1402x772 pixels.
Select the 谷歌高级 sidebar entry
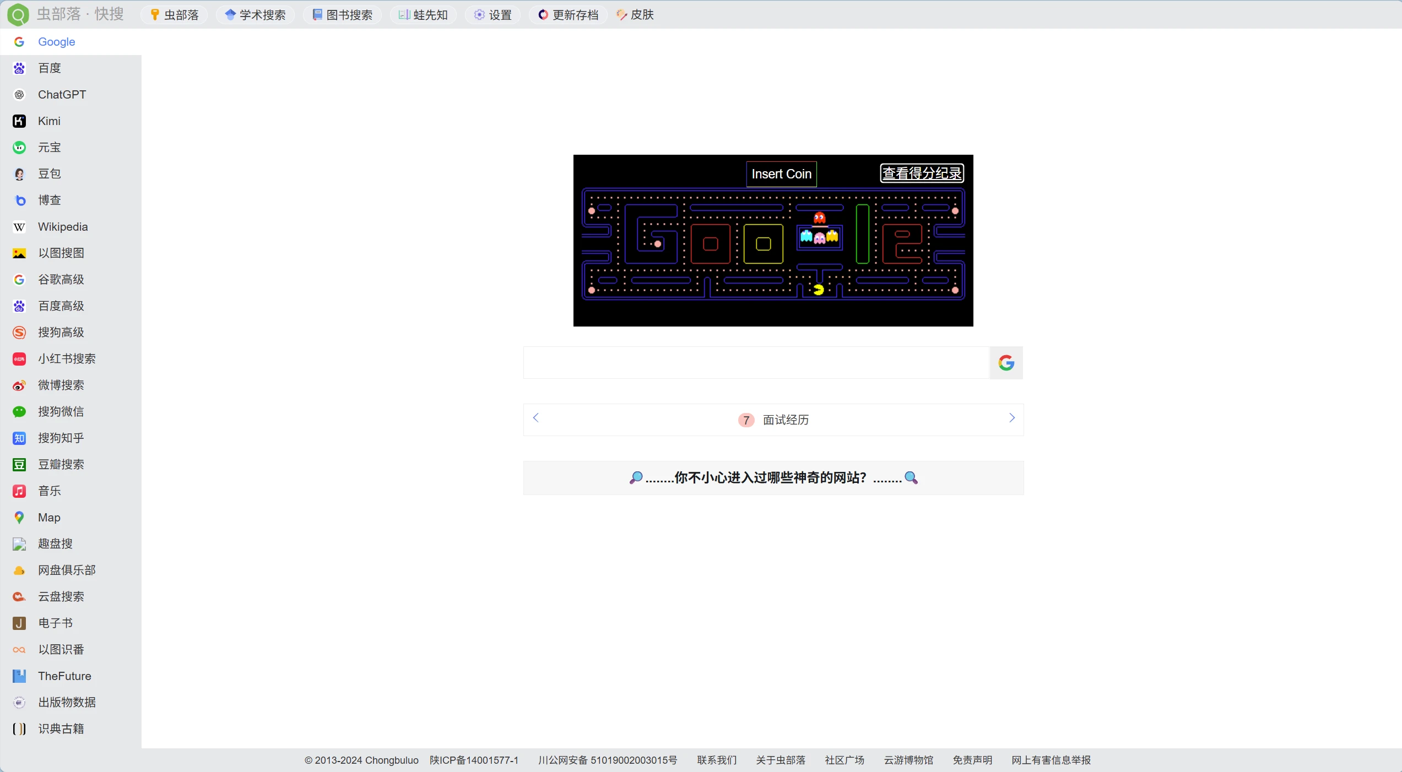click(x=71, y=280)
